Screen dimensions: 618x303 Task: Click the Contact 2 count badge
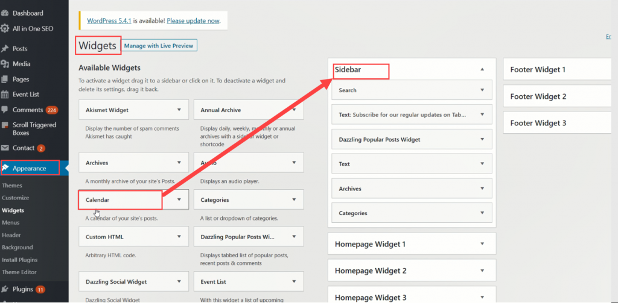(41, 148)
